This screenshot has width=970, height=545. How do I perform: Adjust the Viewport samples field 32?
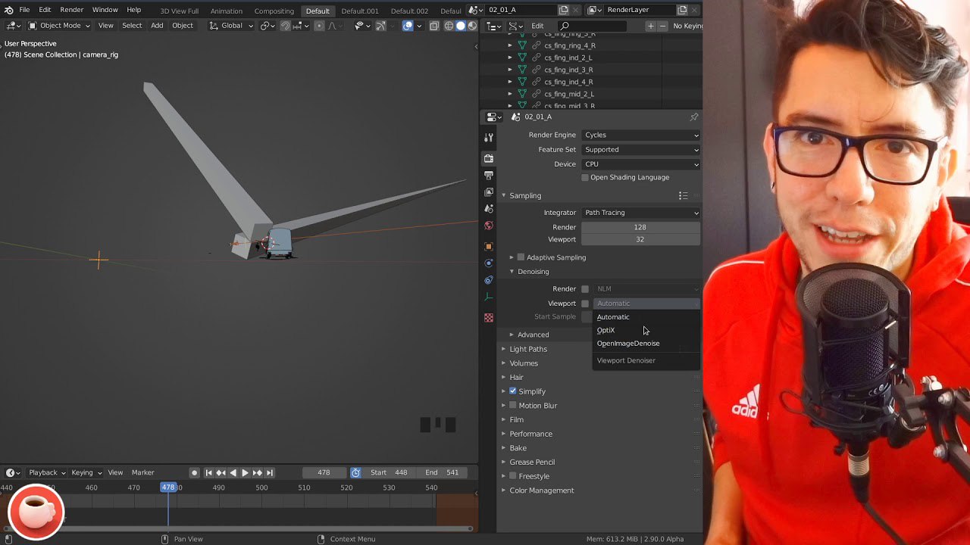pos(640,239)
